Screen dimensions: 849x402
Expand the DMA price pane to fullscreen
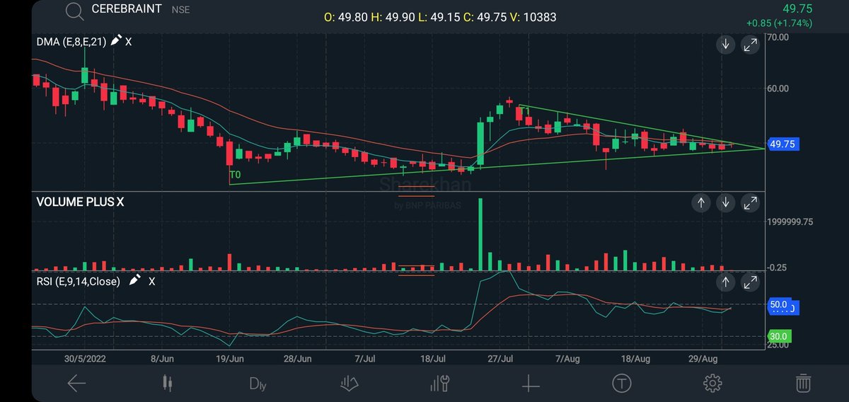click(x=750, y=45)
